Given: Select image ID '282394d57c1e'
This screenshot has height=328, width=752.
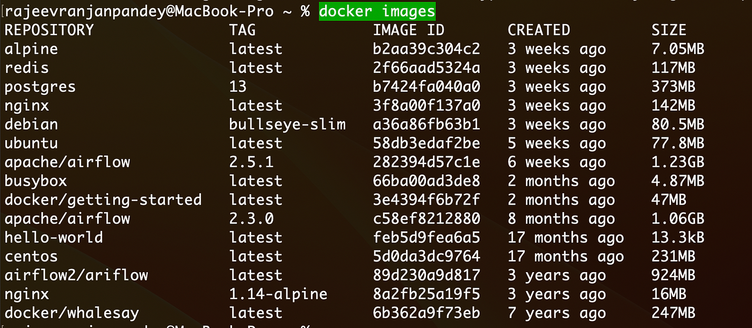Looking at the screenshot, I should pyautogui.click(x=426, y=162).
